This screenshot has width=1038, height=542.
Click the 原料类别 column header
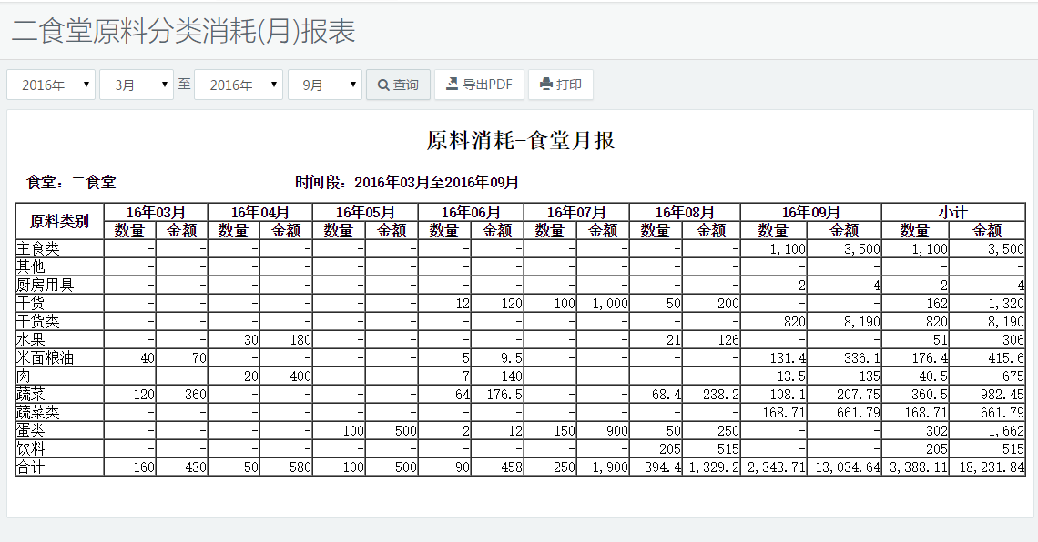click(59, 221)
